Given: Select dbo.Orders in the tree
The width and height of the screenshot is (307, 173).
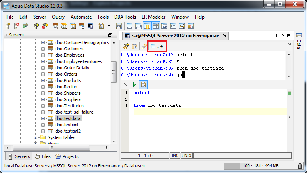Looking at the screenshot, I should [x=66, y=74].
